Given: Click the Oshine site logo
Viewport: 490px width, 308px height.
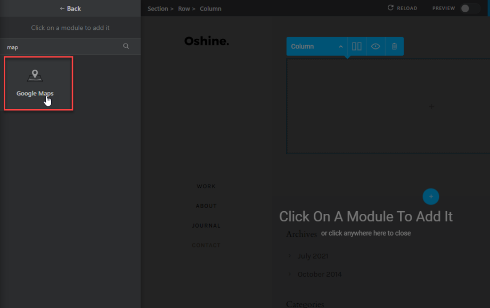Looking at the screenshot, I should (207, 40).
